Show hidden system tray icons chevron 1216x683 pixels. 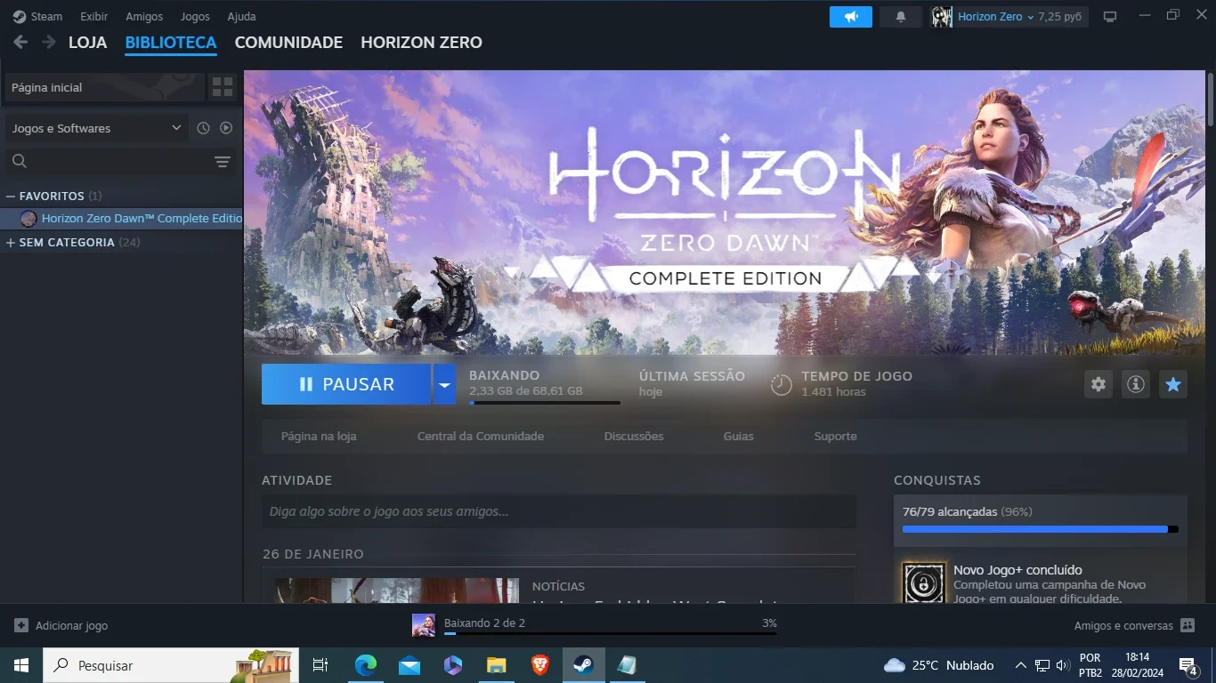pyautogui.click(x=1021, y=665)
